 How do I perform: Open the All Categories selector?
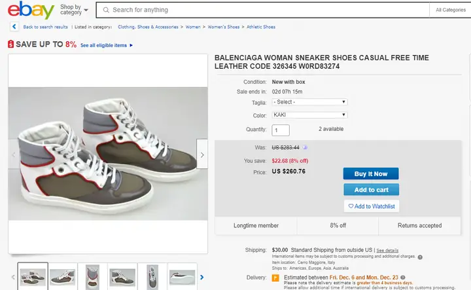coord(451,10)
